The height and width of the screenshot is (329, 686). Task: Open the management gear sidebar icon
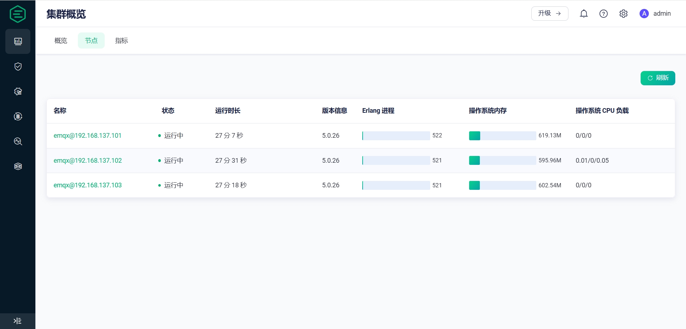18,91
